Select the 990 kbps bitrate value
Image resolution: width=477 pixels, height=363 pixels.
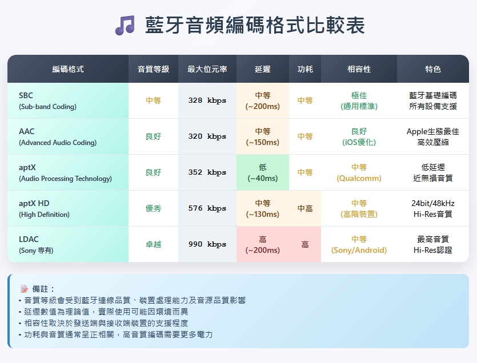(207, 244)
